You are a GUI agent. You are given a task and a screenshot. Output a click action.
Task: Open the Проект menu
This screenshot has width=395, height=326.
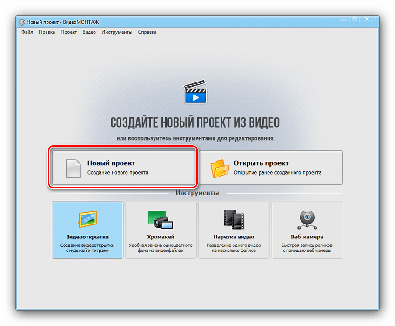click(68, 32)
